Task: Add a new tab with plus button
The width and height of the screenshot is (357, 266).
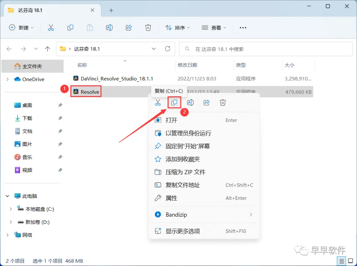Action: 111,10
